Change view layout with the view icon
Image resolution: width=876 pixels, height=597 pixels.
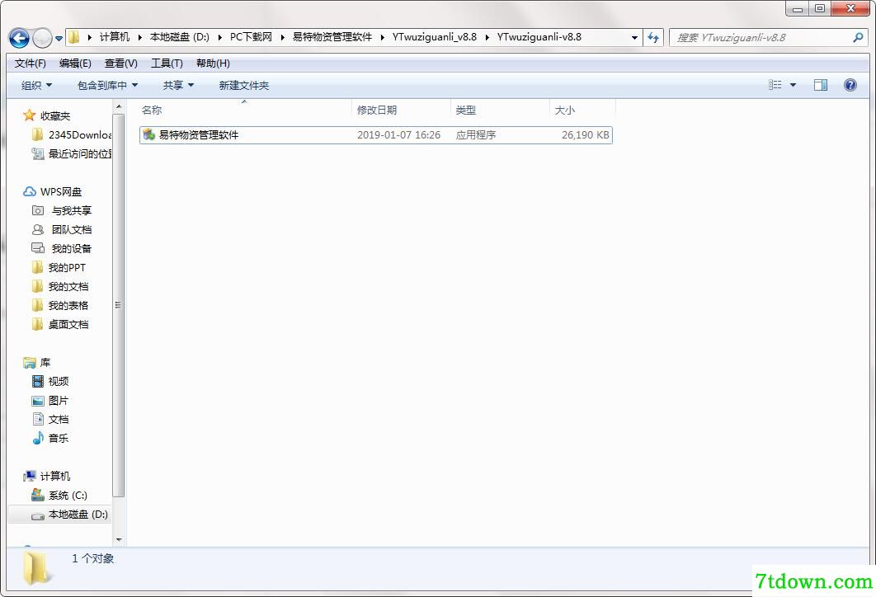(775, 85)
